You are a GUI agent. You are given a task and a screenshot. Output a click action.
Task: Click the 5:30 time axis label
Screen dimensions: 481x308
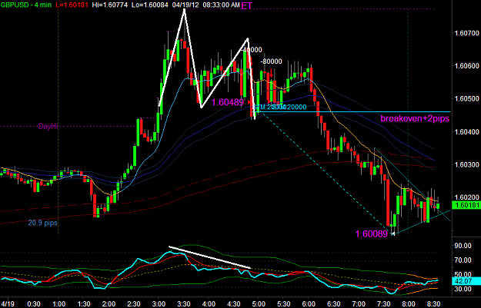click(283, 303)
